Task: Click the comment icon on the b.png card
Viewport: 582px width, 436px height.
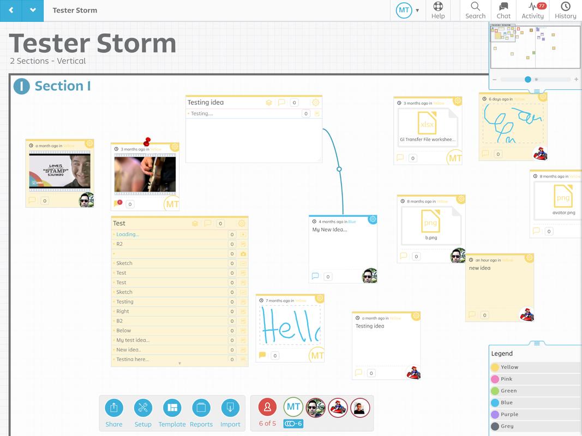Action: click(402, 256)
